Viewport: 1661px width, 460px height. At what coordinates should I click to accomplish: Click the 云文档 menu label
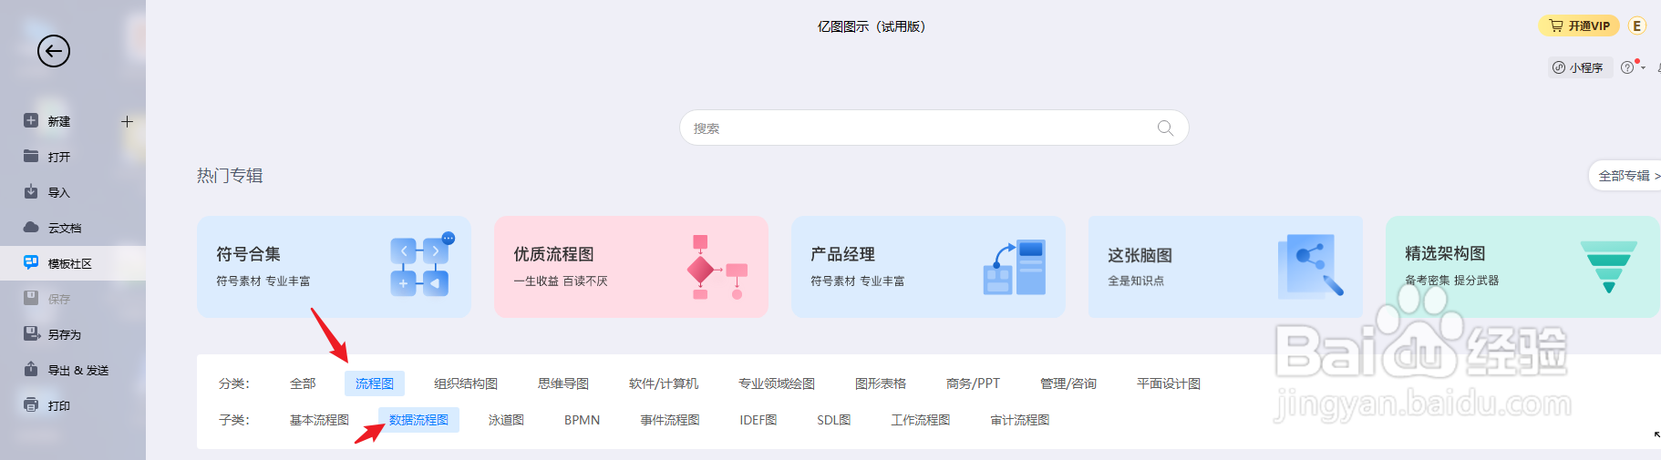click(65, 228)
